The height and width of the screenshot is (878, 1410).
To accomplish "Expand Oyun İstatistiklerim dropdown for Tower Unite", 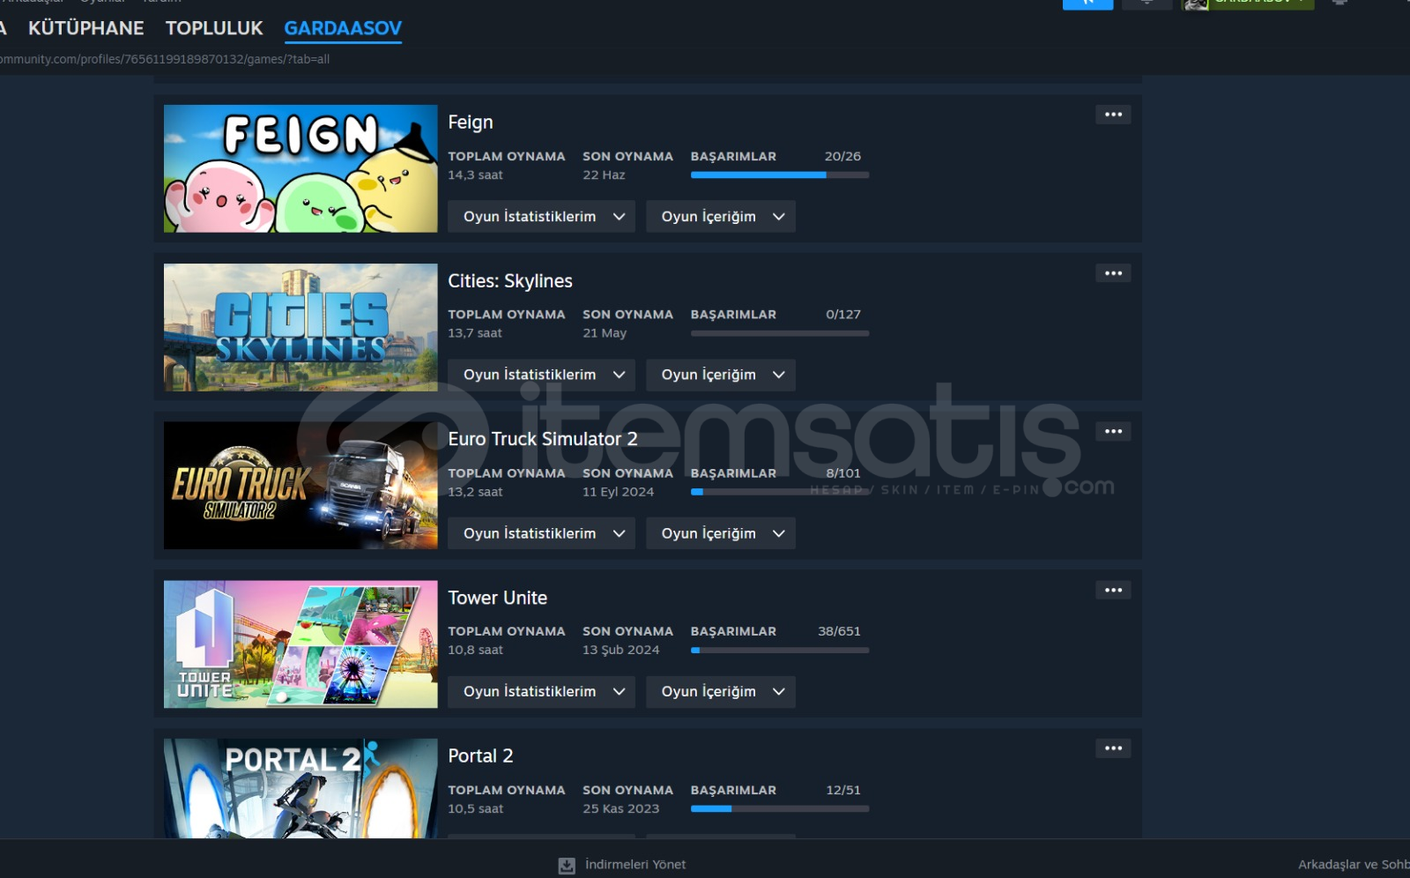I will coord(541,692).
